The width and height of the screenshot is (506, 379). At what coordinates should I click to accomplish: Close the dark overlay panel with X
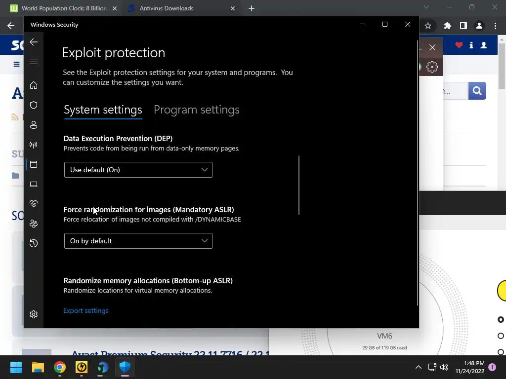[432, 47]
